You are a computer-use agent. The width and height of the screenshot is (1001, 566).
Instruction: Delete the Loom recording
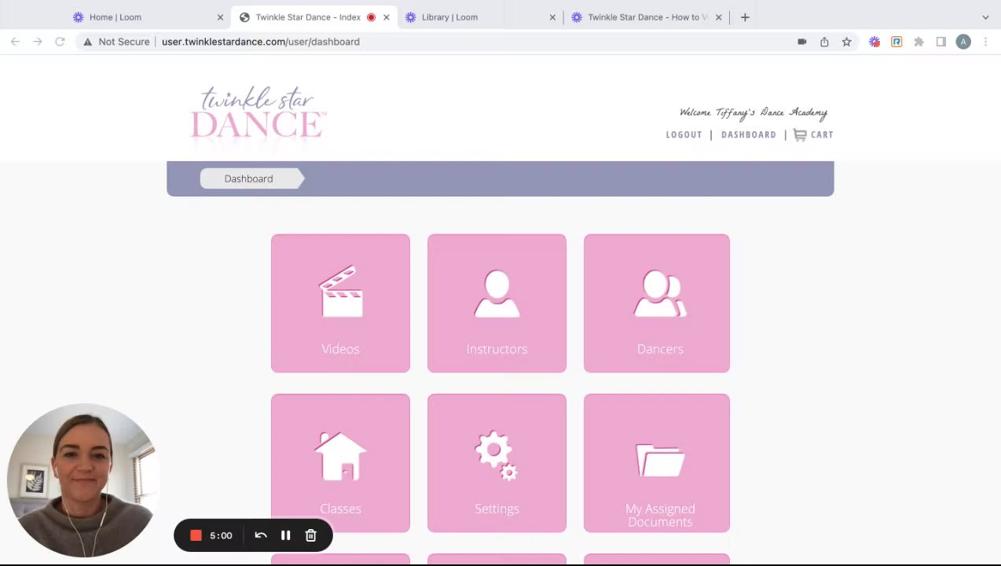311,535
